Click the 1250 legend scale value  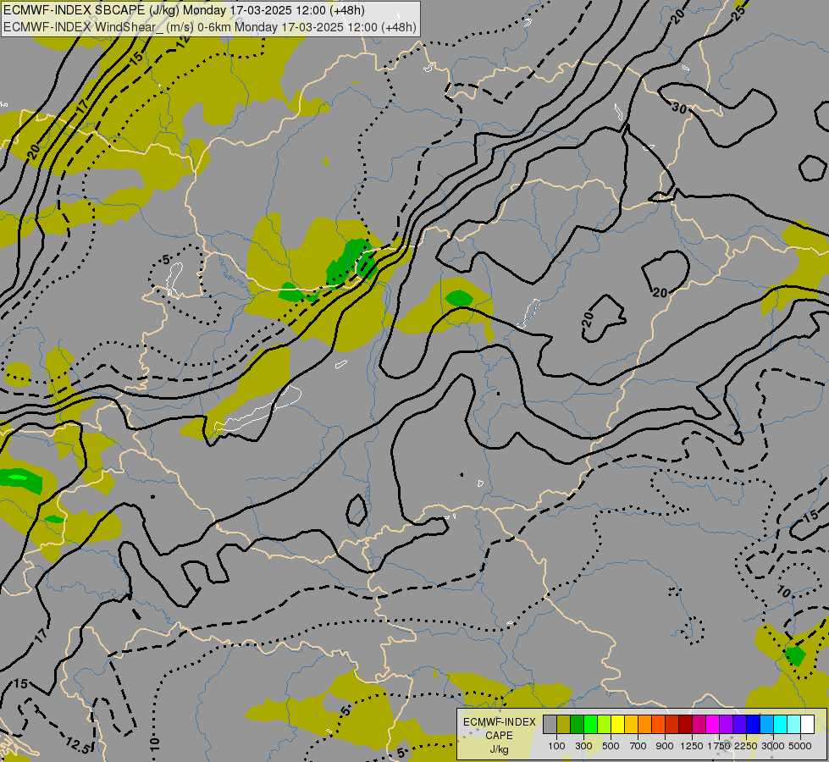pos(692,746)
